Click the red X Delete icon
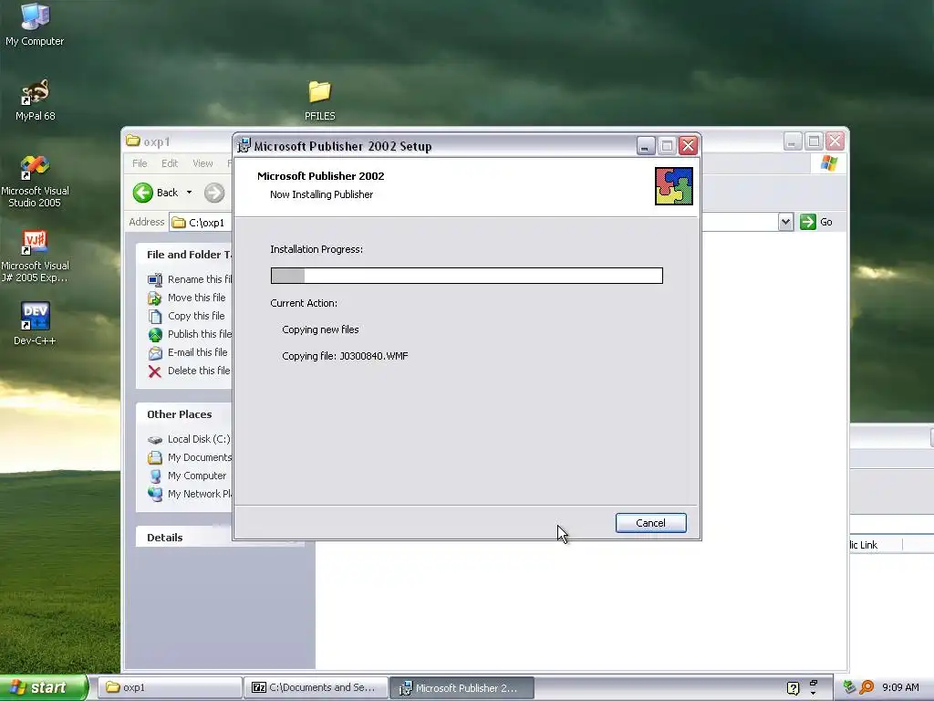The height and width of the screenshot is (701, 934). tap(155, 372)
